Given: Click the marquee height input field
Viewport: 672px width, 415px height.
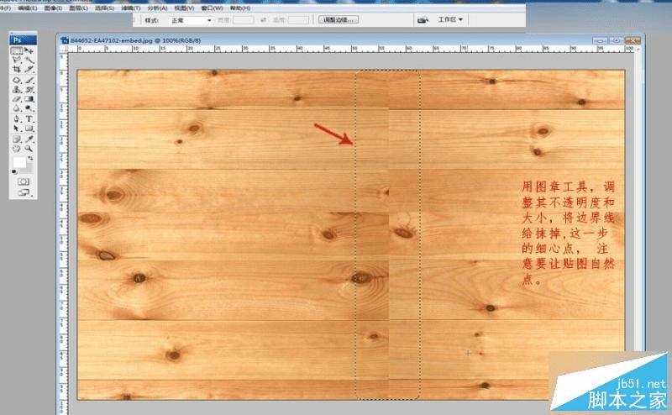Looking at the screenshot, I should pos(298,20).
